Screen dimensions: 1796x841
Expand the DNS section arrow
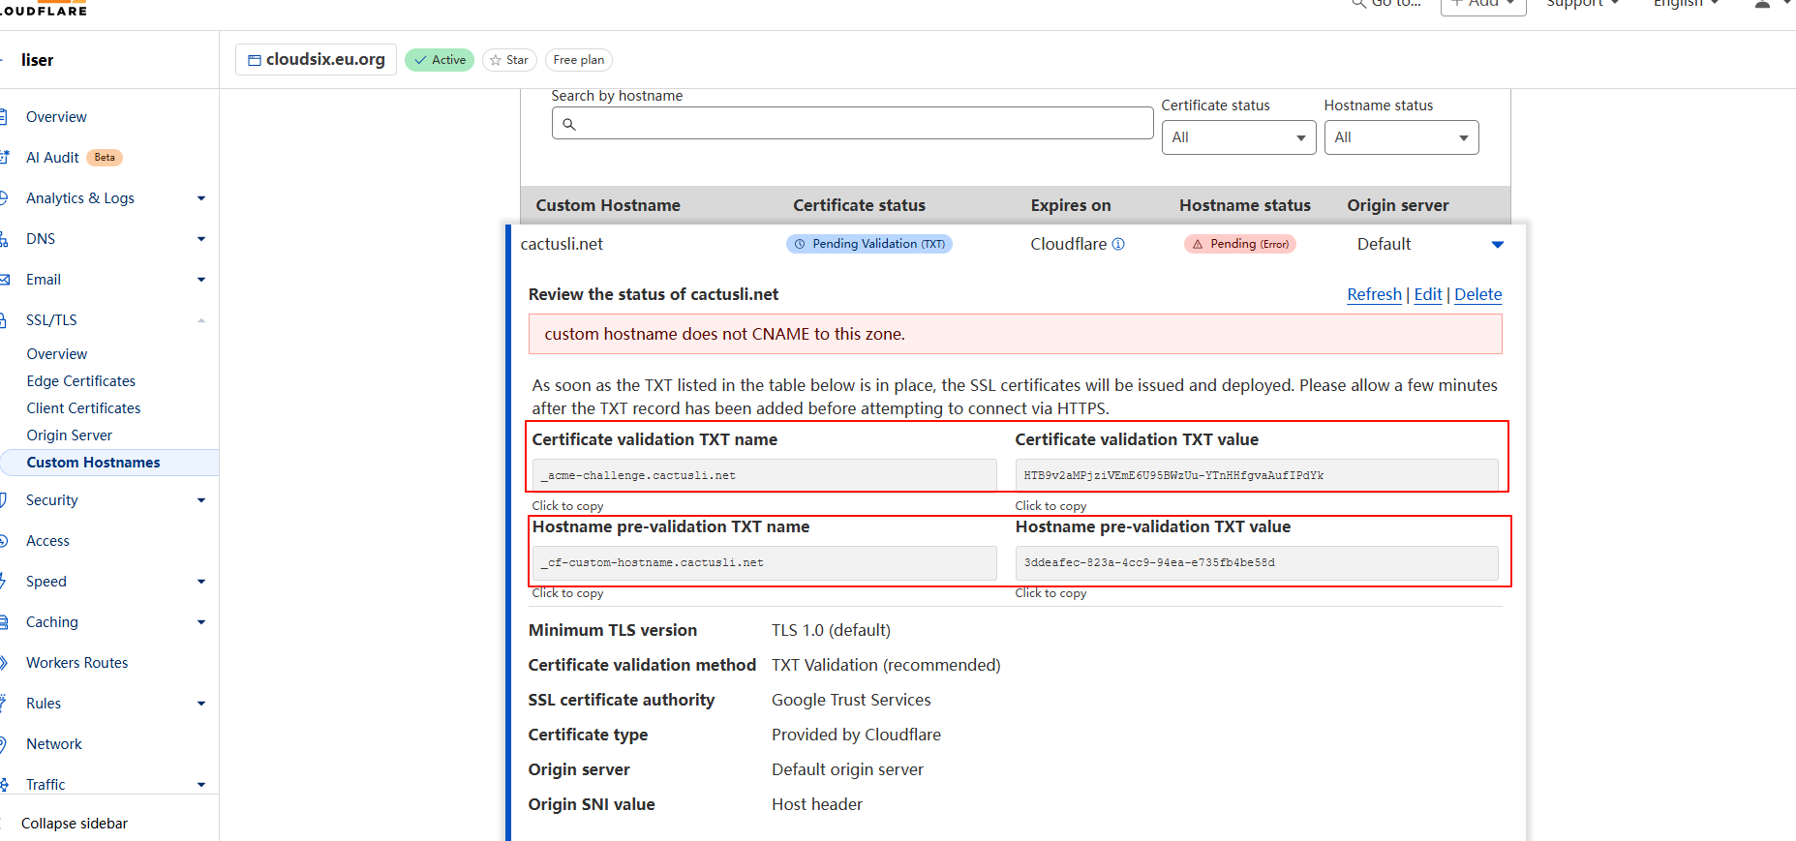tap(201, 239)
